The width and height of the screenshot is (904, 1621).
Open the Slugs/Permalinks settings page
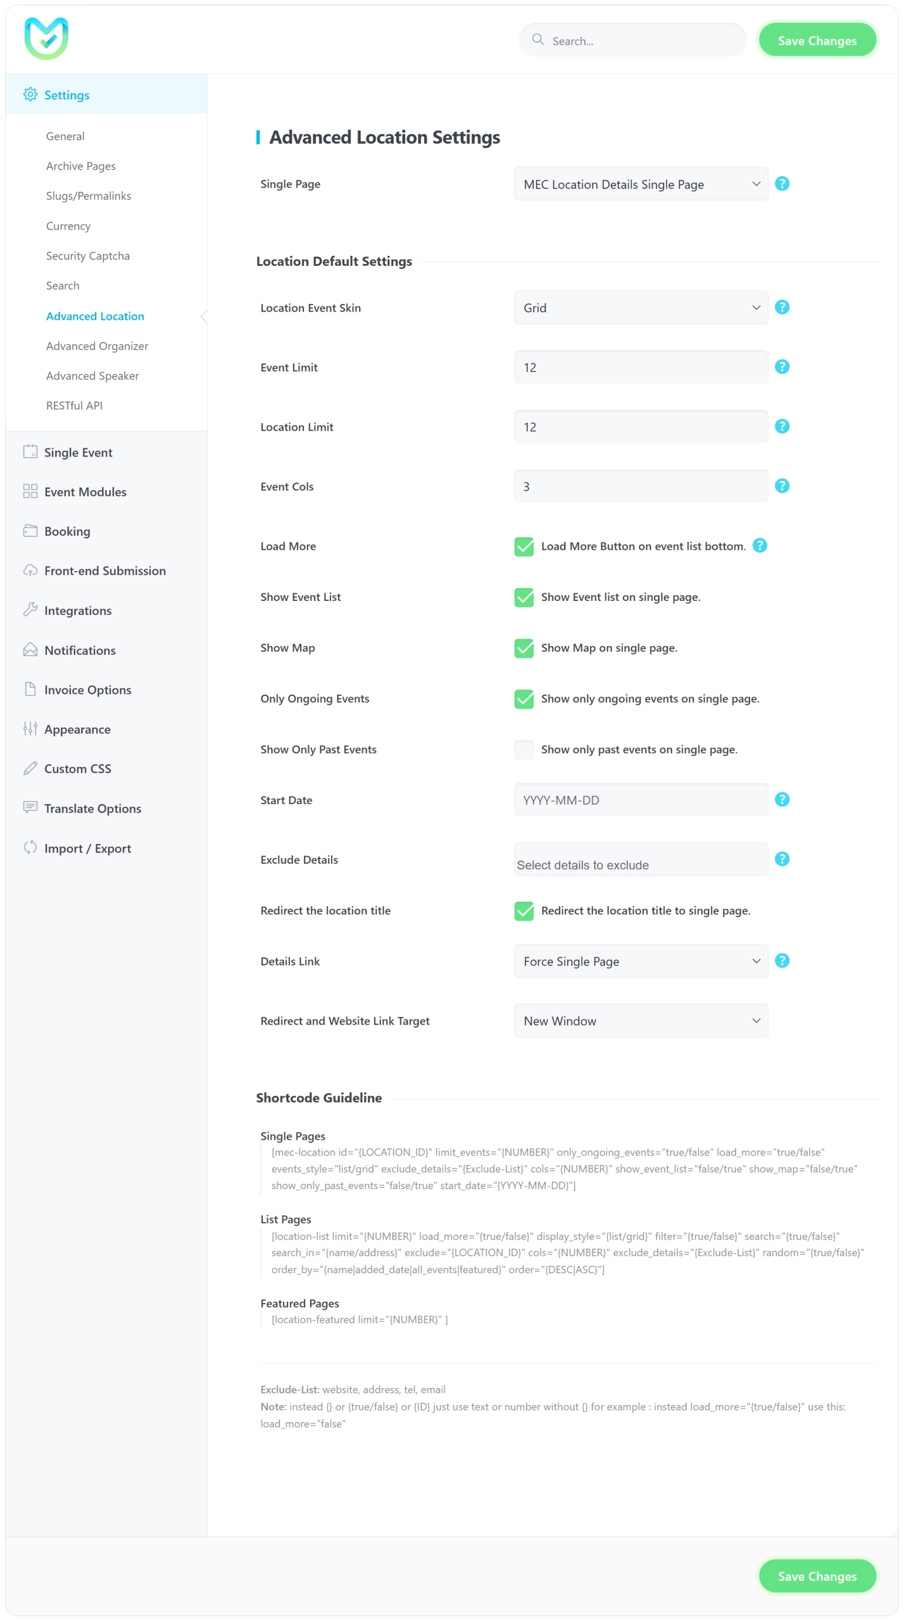click(89, 196)
